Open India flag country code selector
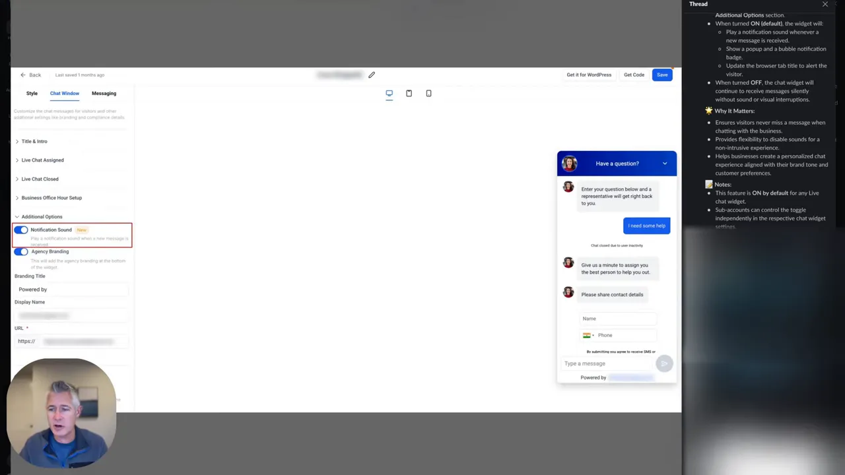 tap(588, 335)
